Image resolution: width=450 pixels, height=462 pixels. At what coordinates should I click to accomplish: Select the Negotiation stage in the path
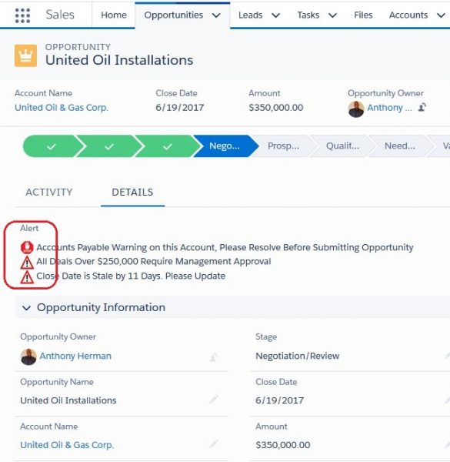click(x=225, y=146)
